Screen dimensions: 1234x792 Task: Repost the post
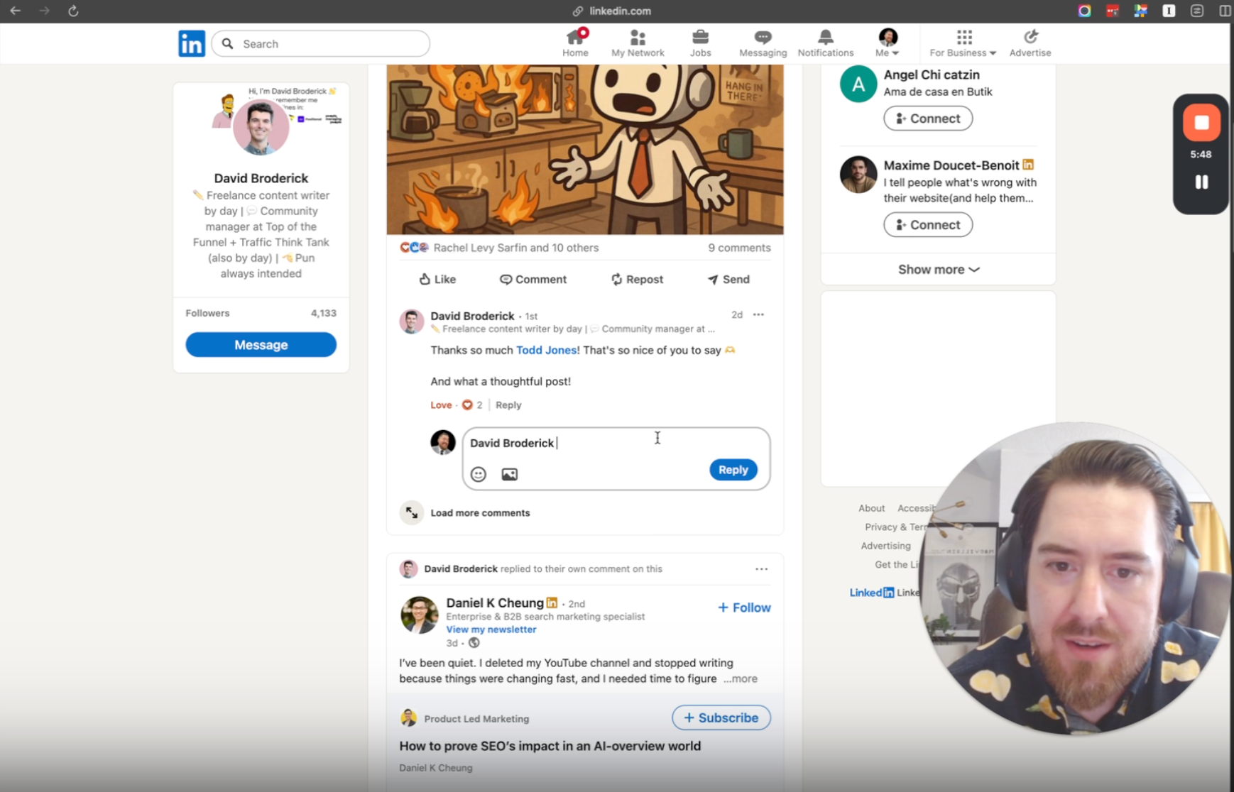pyautogui.click(x=637, y=280)
